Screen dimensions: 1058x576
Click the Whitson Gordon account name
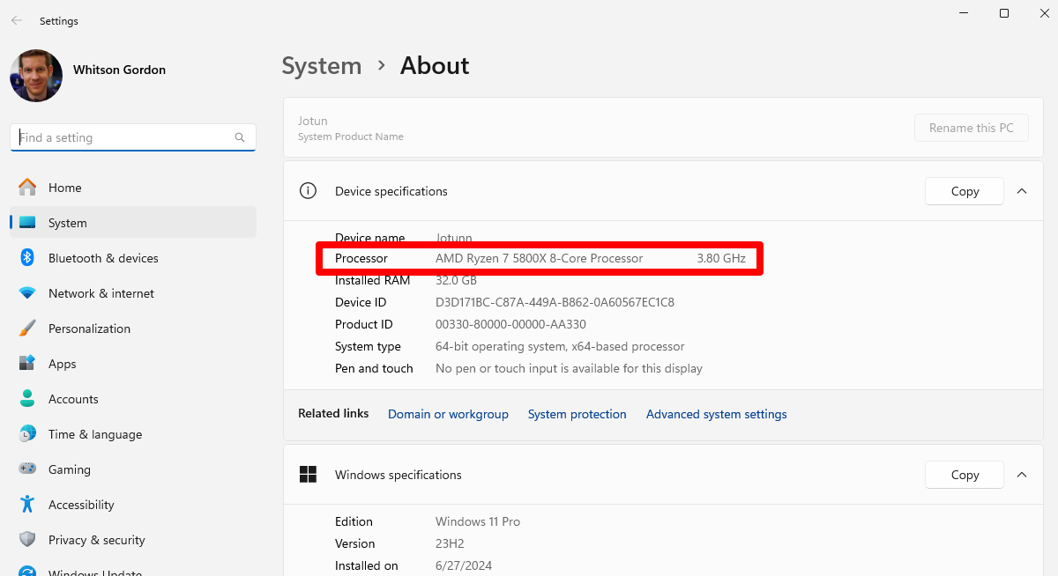pos(119,70)
